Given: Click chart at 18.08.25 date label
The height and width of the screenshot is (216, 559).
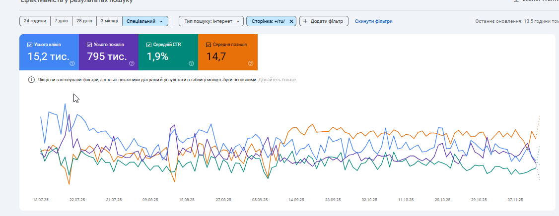Looking at the screenshot, I should pyautogui.click(x=186, y=200).
